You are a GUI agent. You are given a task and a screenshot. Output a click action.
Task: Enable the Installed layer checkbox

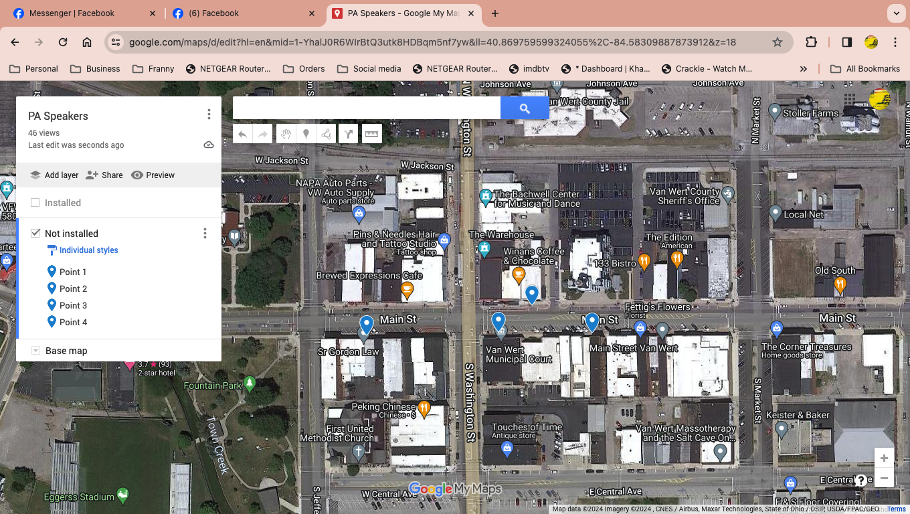pos(35,202)
